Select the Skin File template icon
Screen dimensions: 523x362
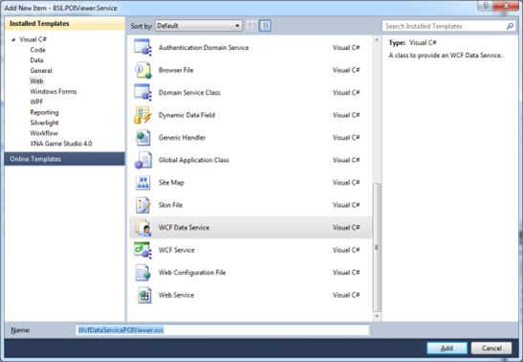point(142,205)
